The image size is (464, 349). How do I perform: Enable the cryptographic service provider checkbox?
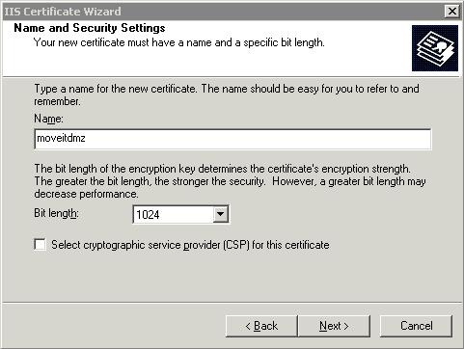point(40,245)
